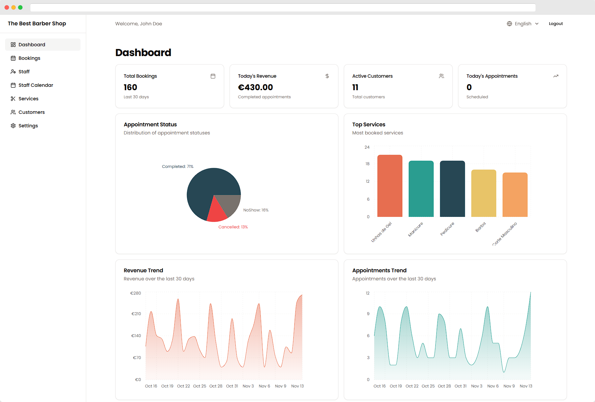595x402 pixels.
Task: Click the calendar icon on Total Bookings card
Action: tap(213, 76)
